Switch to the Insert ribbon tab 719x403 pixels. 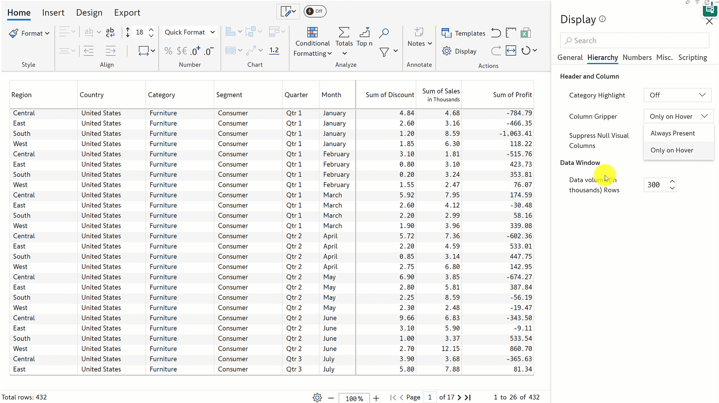[53, 12]
